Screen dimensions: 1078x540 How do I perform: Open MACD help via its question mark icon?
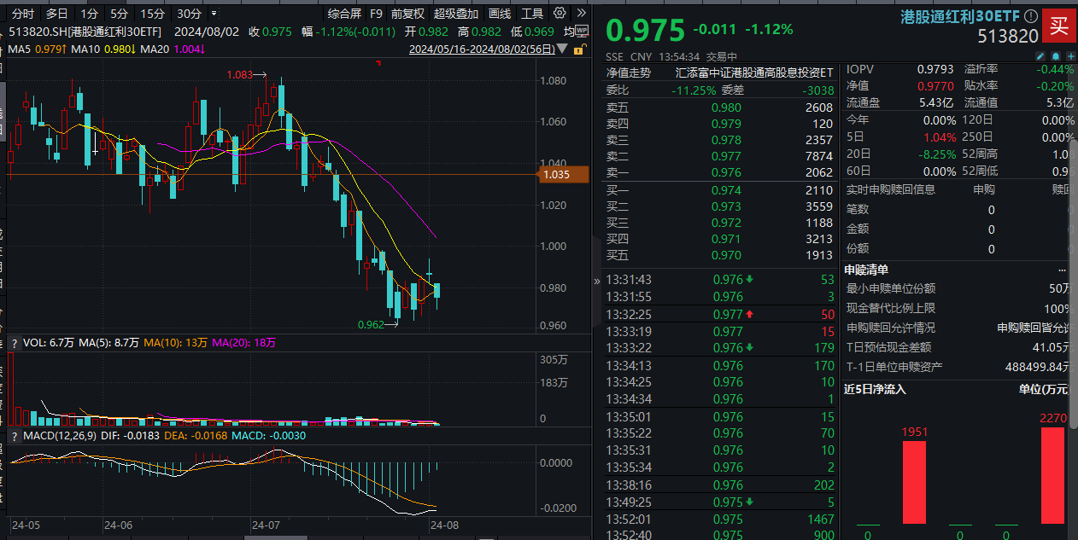[x=14, y=435]
